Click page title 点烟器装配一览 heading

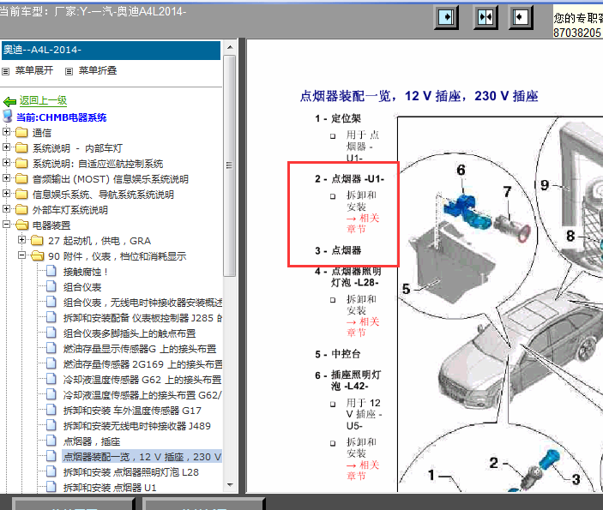tap(419, 96)
